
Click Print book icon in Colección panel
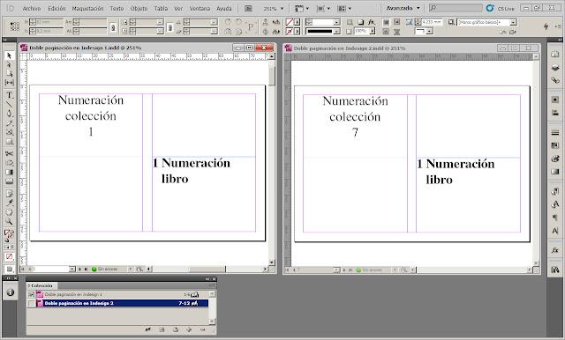(x=176, y=329)
